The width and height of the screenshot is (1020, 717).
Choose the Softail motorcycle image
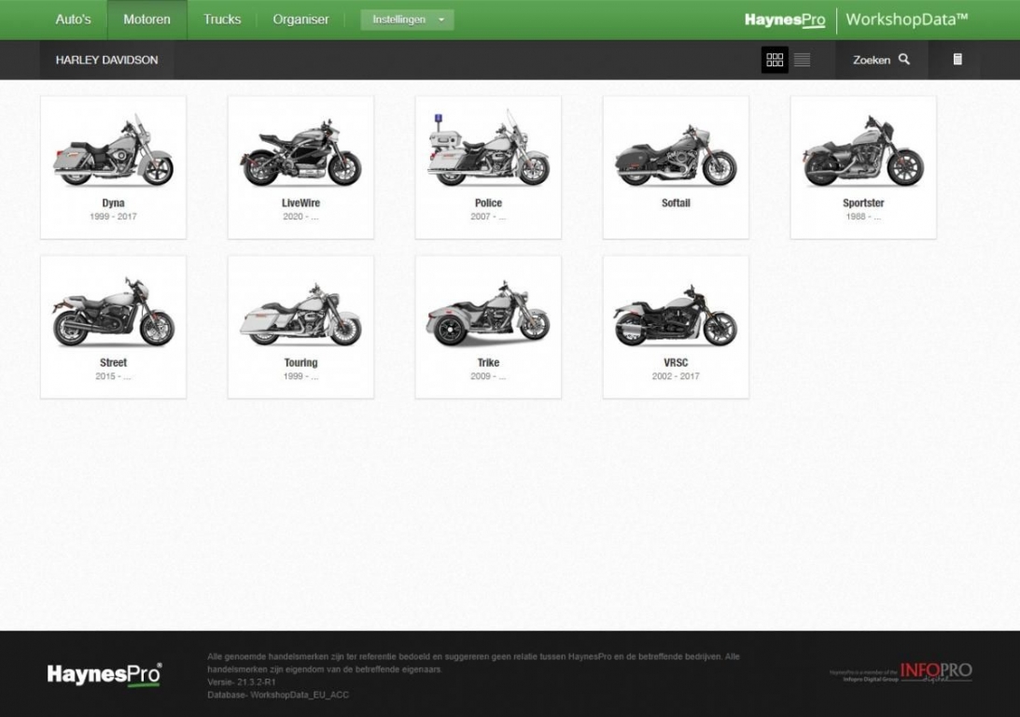(x=676, y=156)
